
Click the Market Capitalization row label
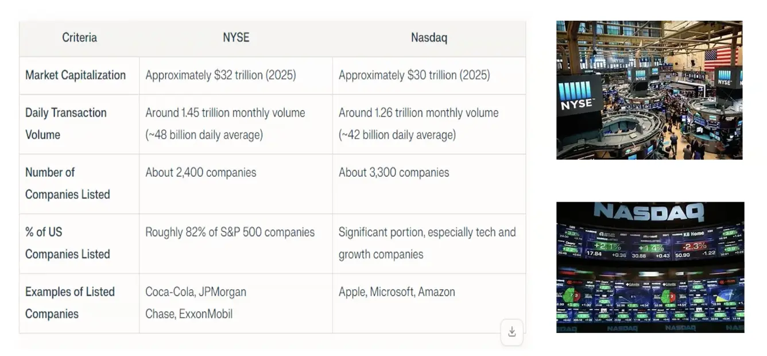[x=75, y=75]
